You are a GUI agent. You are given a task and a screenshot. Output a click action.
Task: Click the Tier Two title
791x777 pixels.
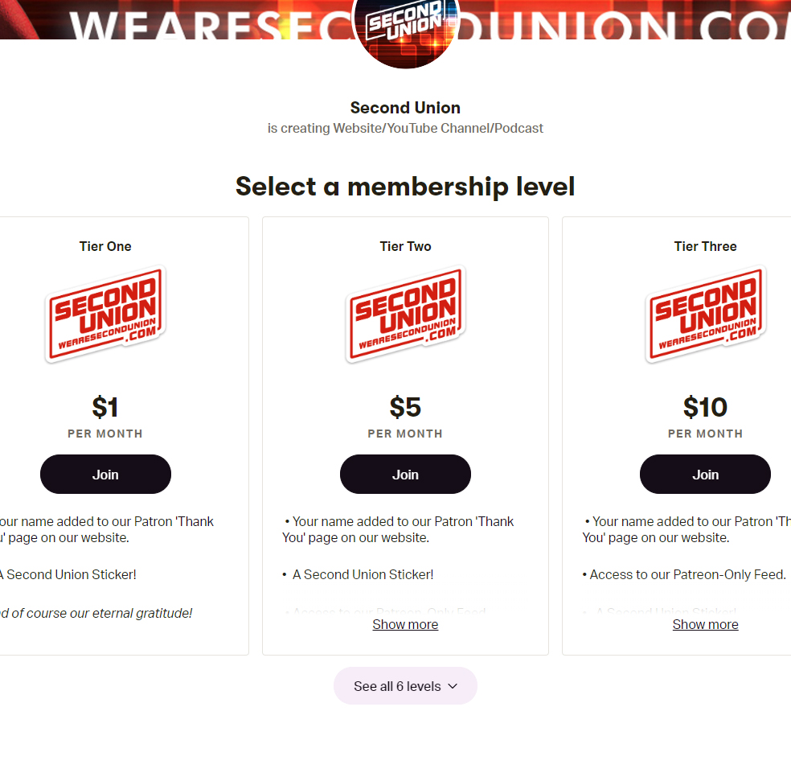click(405, 247)
